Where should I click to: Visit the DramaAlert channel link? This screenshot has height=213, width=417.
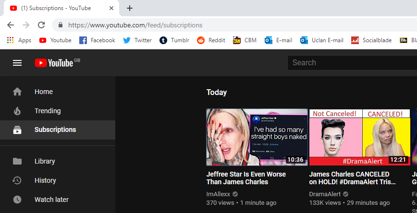(325, 194)
